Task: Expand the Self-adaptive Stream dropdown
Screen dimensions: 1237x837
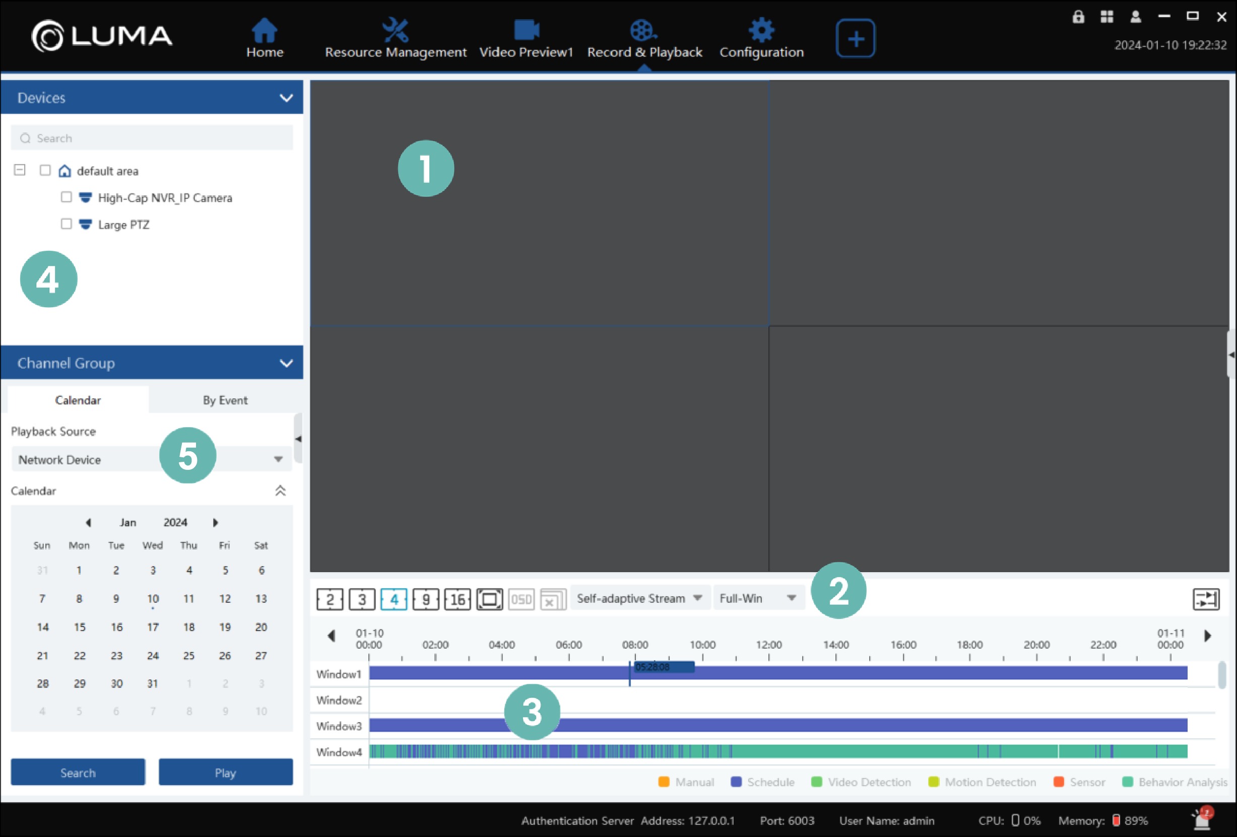Action: tap(639, 599)
